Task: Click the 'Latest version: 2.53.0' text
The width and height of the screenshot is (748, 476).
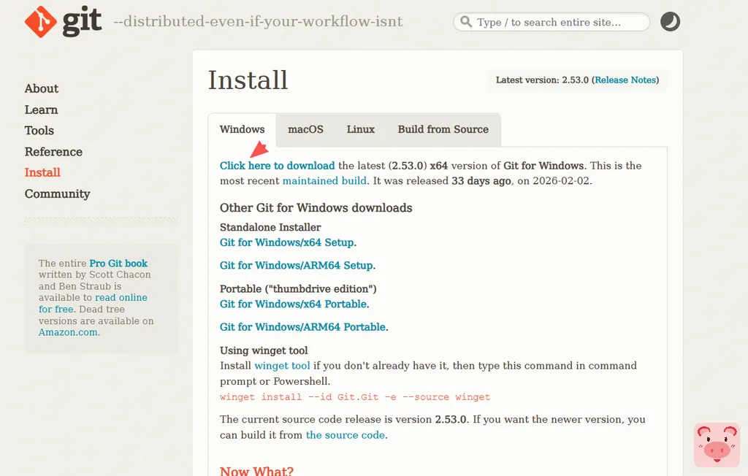Action: 542,80
